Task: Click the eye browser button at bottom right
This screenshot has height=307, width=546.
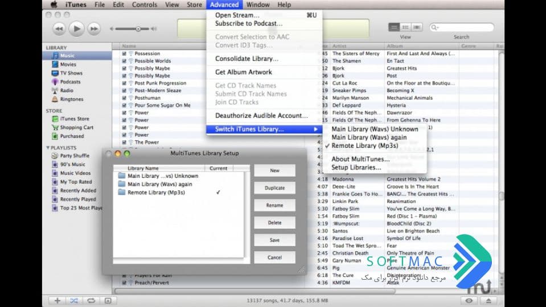Action: [469, 300]
